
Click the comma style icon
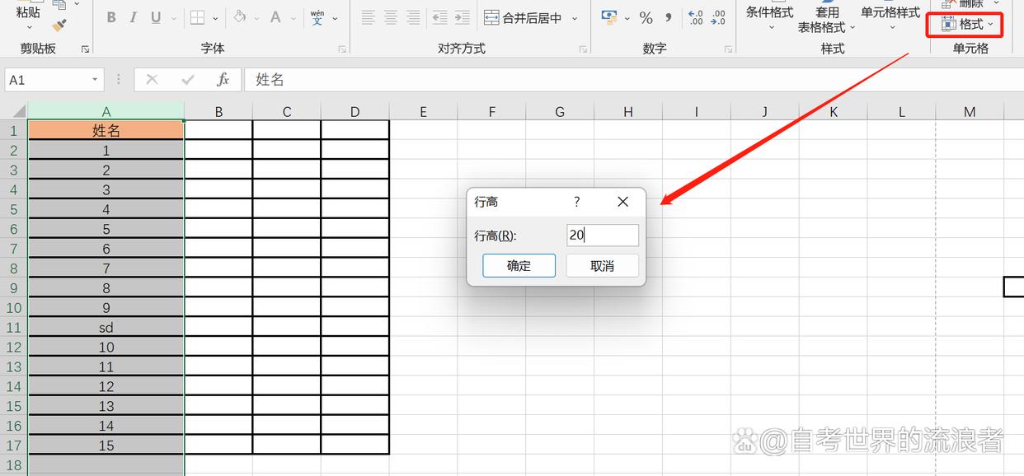668,16
